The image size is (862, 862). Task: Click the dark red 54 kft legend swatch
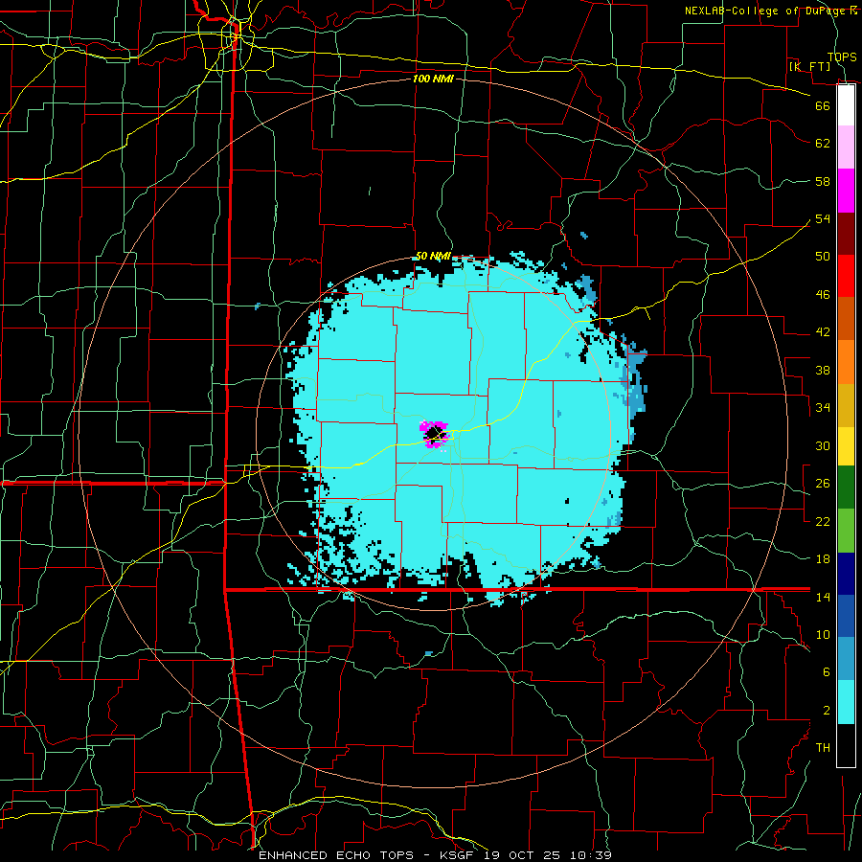846,233
